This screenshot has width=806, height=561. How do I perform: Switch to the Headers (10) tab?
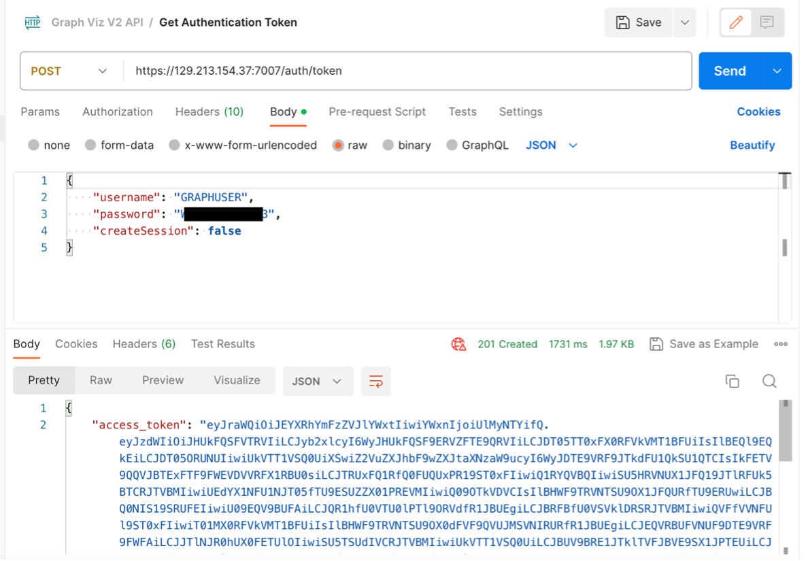209,112
